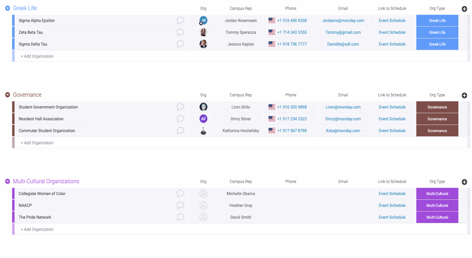Email Jordanro@monday.com
Screen dimensions: 472x258
pyautogui.click(x=343, y=21)
